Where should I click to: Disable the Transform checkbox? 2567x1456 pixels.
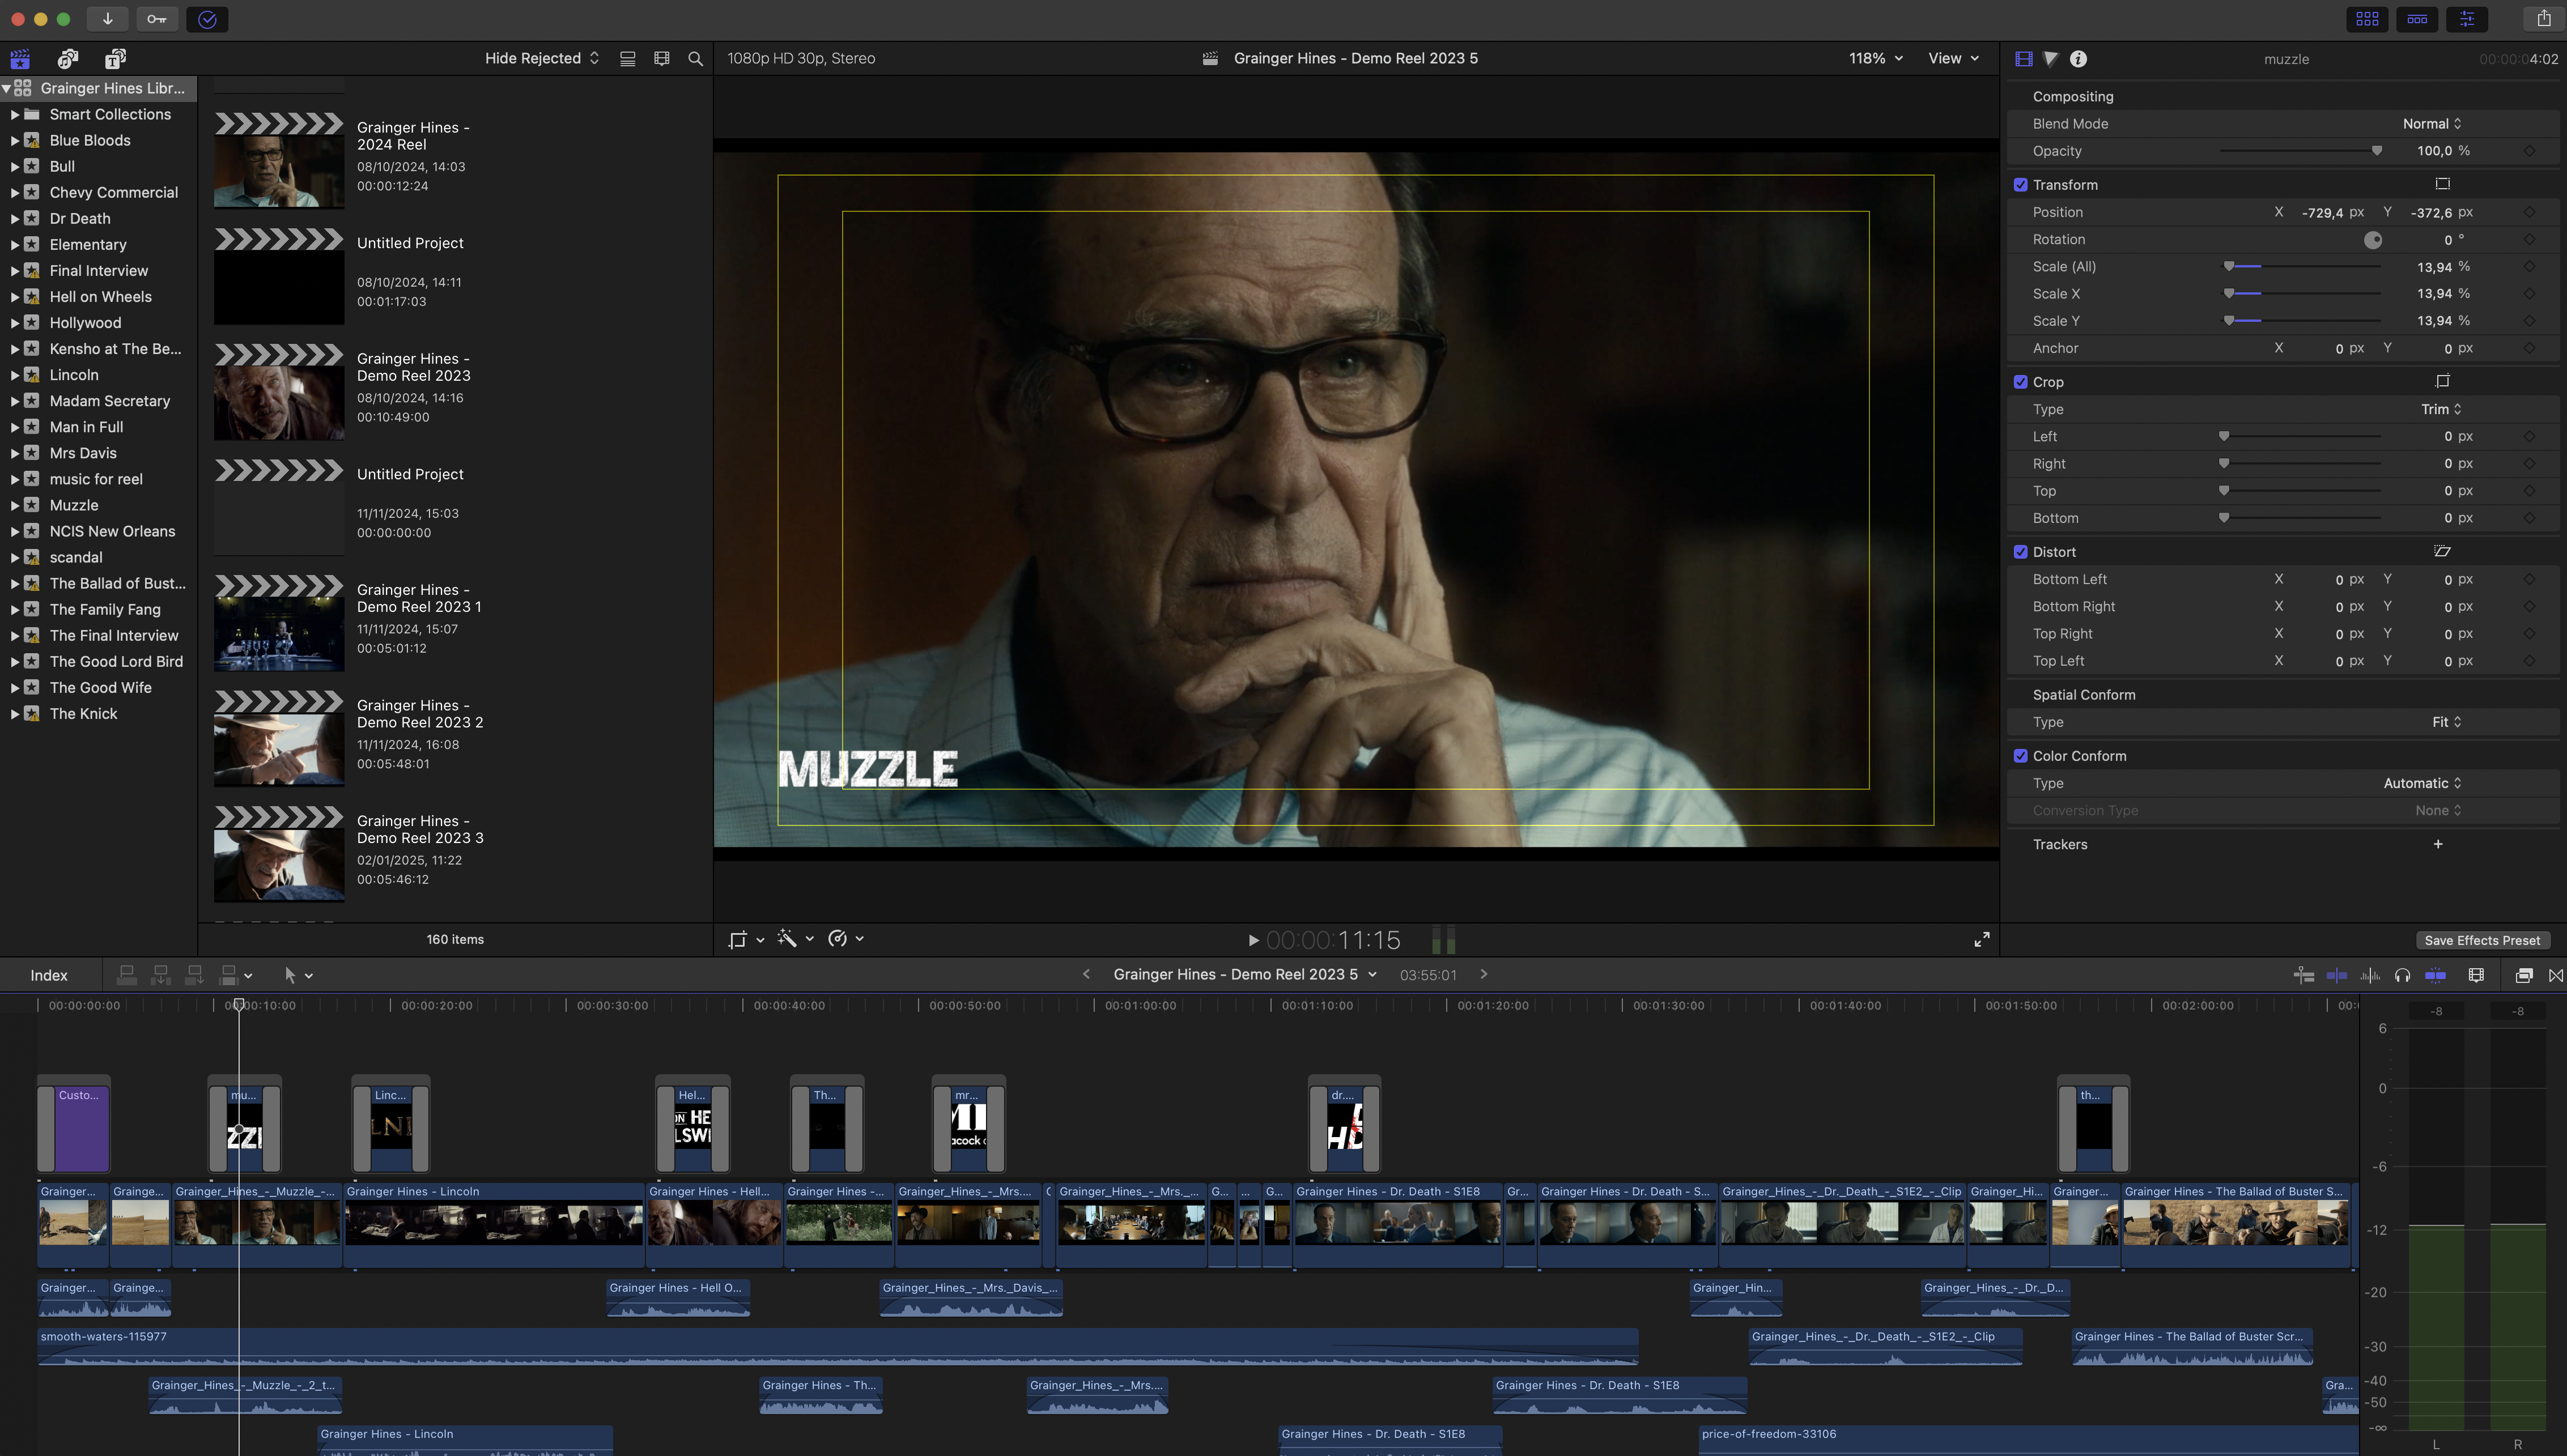coord(2020,185)
